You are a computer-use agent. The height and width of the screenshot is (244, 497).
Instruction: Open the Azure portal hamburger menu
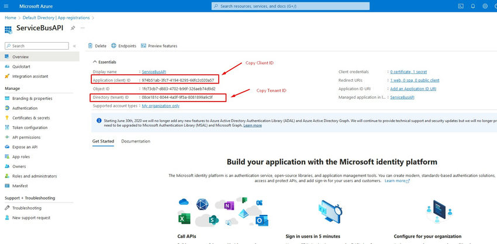[x=6, y=6]
